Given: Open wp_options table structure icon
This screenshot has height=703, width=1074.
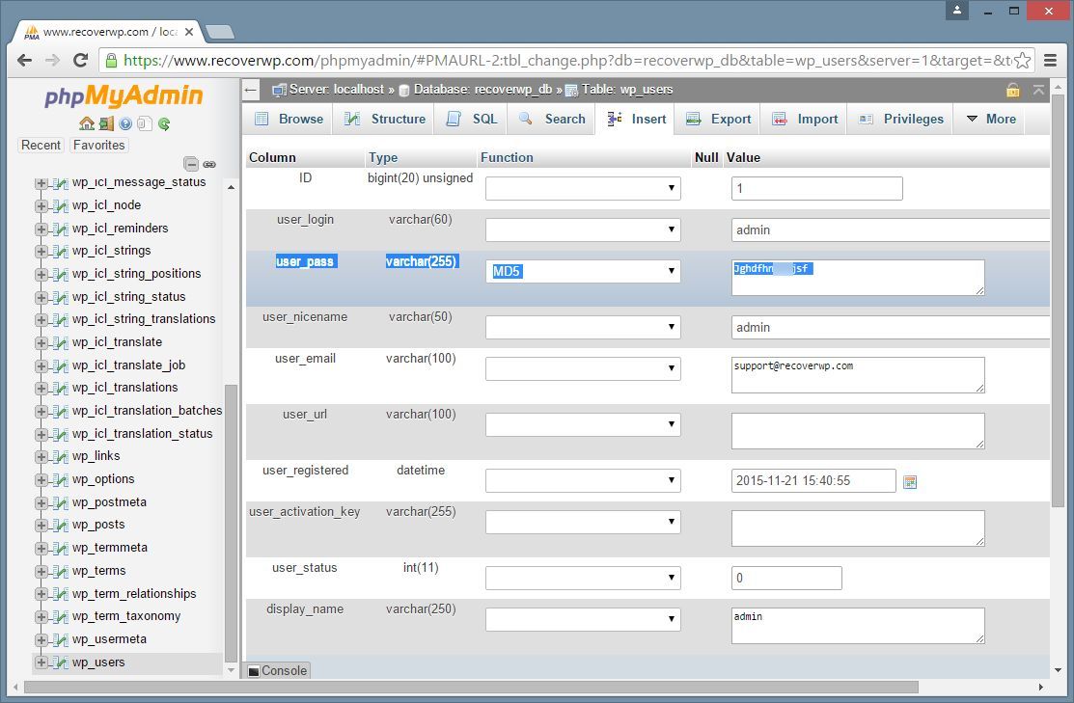Looking at the screenshot, I should [x=60, y=479].
